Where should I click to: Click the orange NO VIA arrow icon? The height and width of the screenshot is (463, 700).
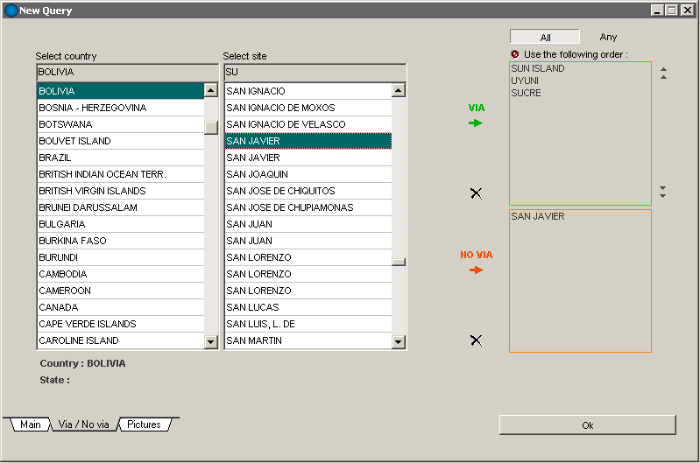pyautogui.click(x=476, y=270)
